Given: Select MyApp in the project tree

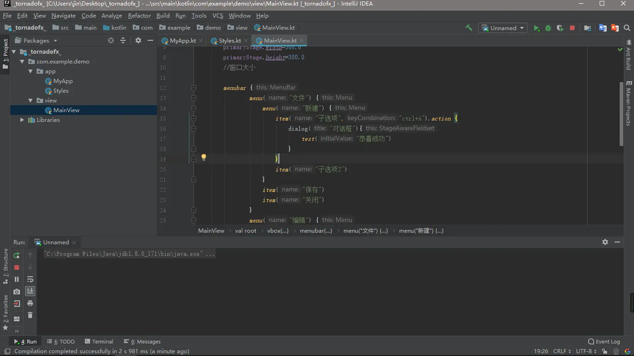Looking at the screenshot, I should click(63, 81).
